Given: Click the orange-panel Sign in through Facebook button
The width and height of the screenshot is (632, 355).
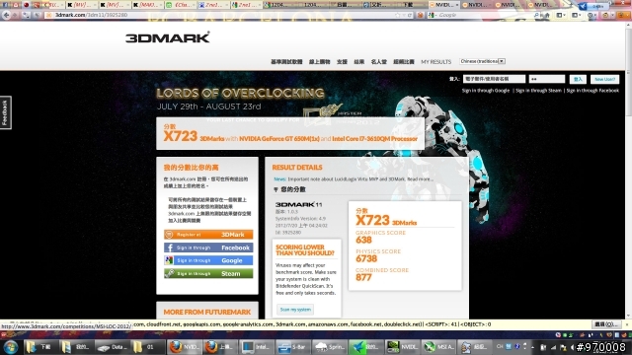Looking at the screenshot, I should [x=208, y=248].
